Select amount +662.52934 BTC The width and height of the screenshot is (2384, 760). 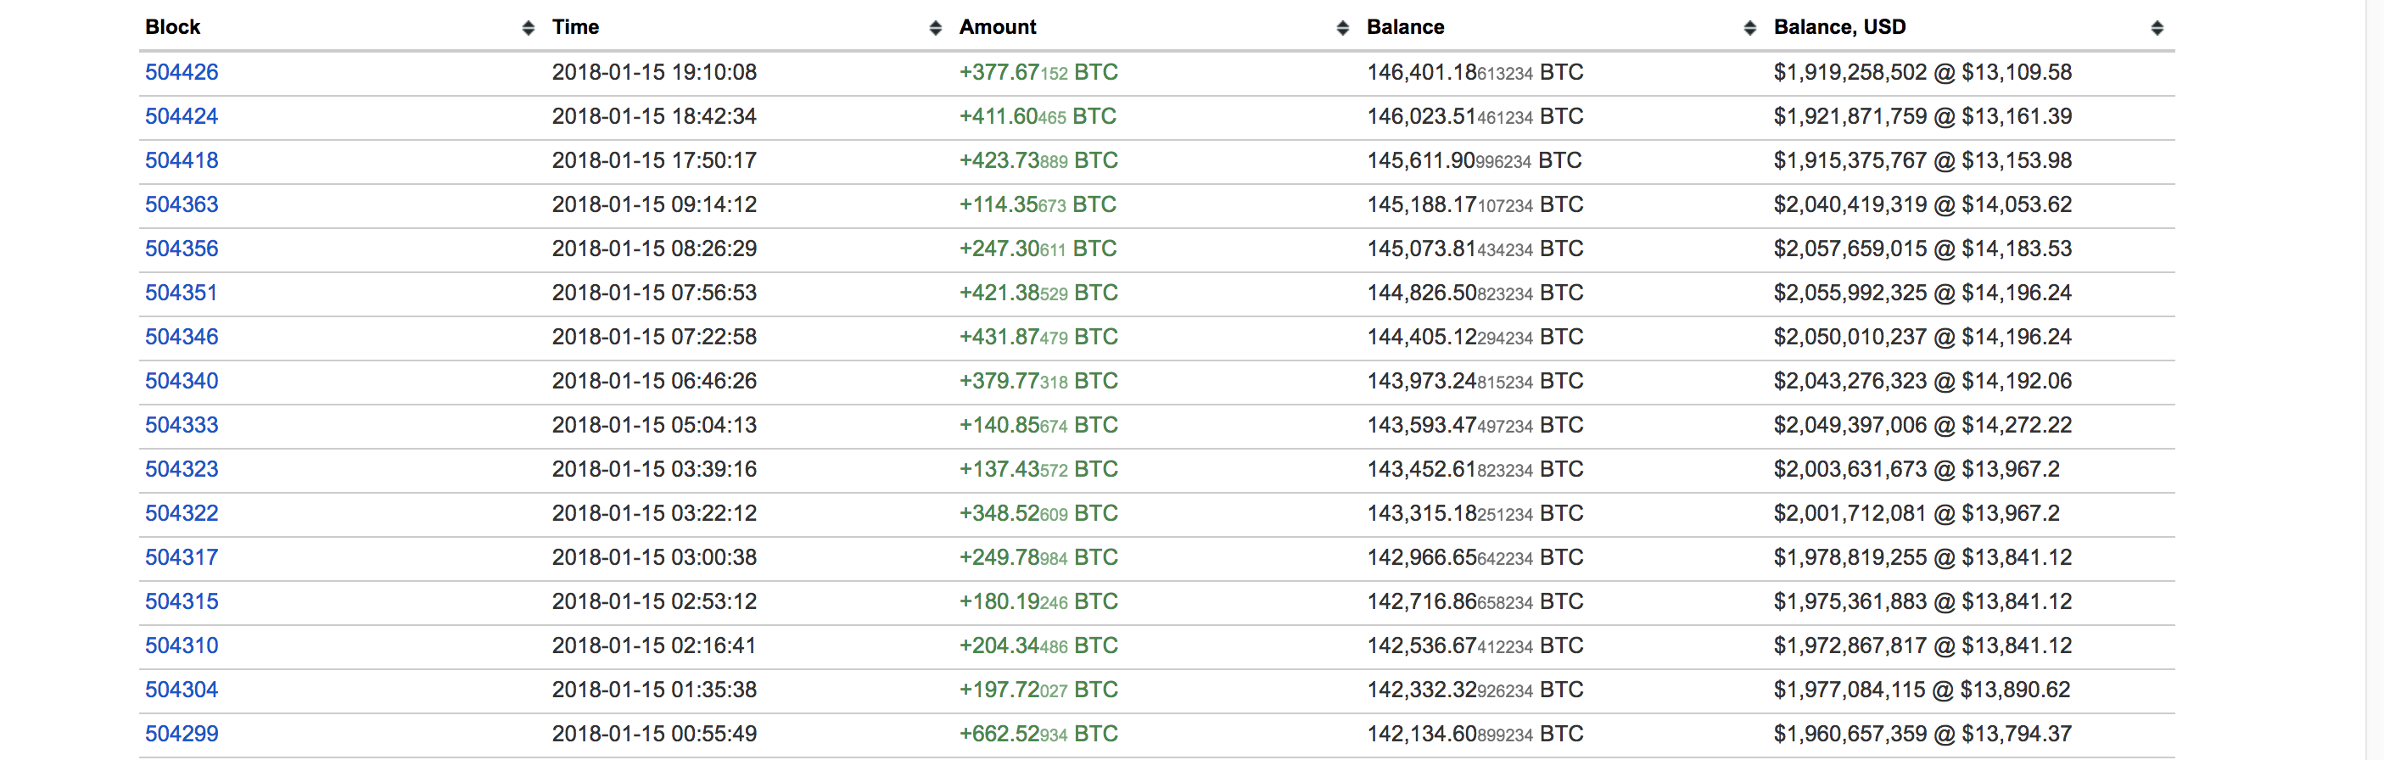(1038, 734)
